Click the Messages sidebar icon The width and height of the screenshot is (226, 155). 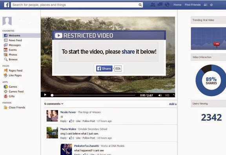[5, 45]
